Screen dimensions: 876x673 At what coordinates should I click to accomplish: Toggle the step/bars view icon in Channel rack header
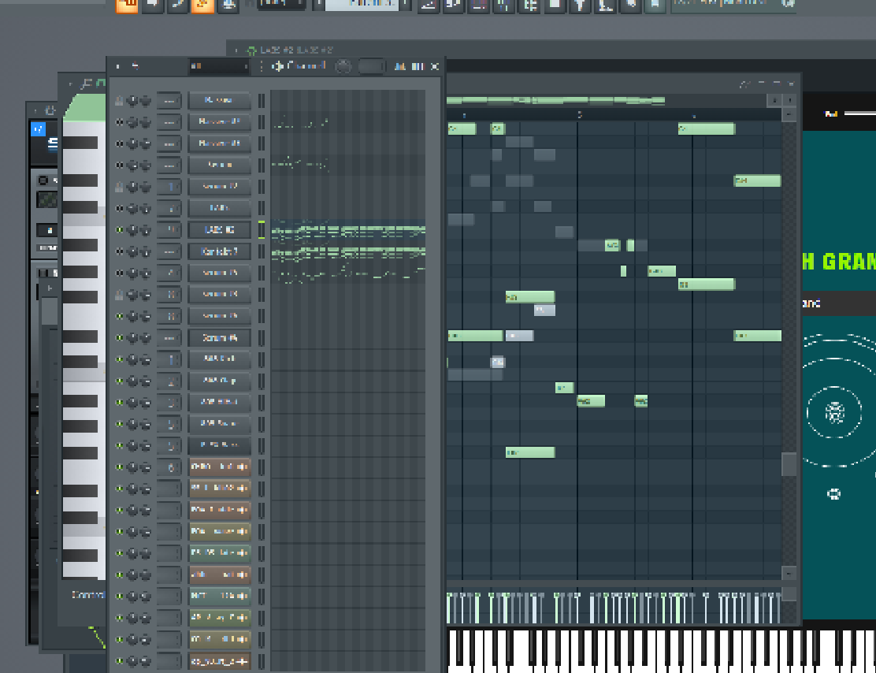click(x=418, y=66)
